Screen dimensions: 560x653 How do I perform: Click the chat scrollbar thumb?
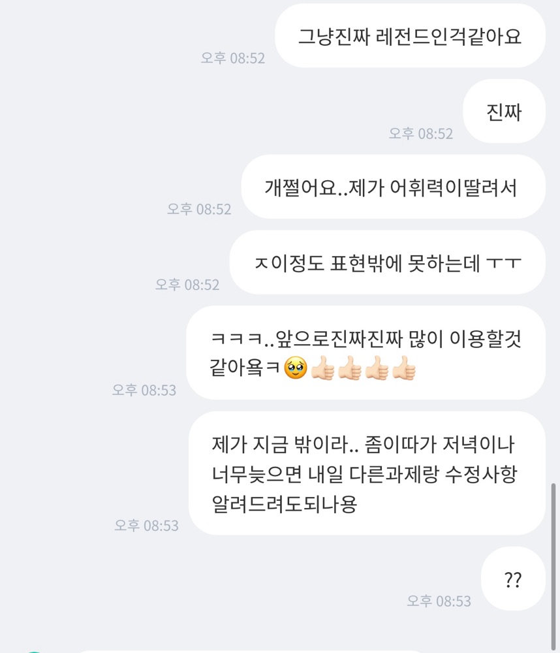[553, 566]
